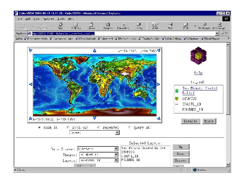
Task: Select GTOPO30 in Selected Layers list
Action: [128, 152]
